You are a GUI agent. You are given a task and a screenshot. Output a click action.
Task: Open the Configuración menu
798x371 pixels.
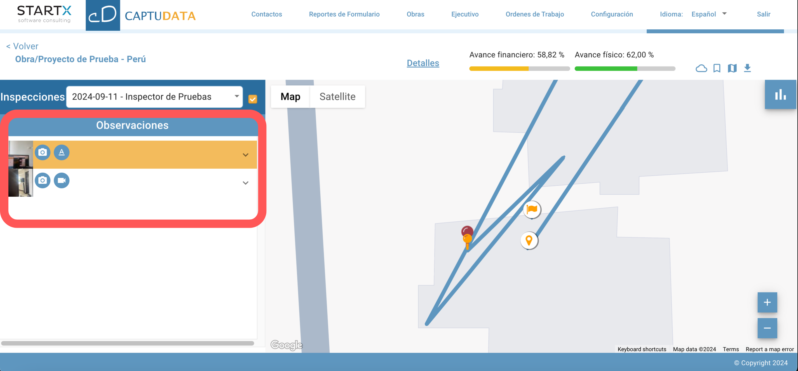[612, 14]
